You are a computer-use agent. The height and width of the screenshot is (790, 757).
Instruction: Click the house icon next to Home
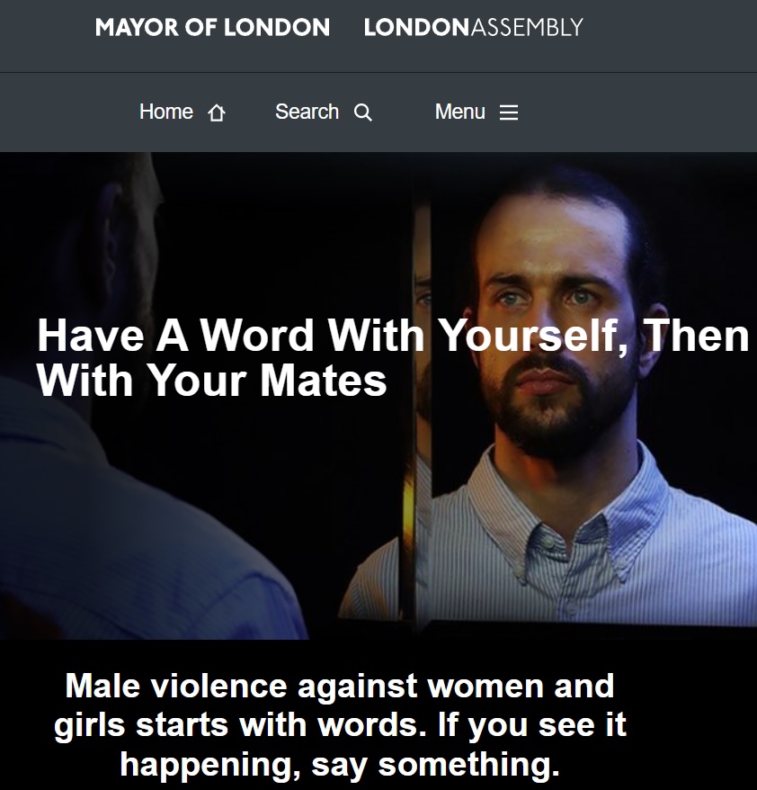coord(217,112)
